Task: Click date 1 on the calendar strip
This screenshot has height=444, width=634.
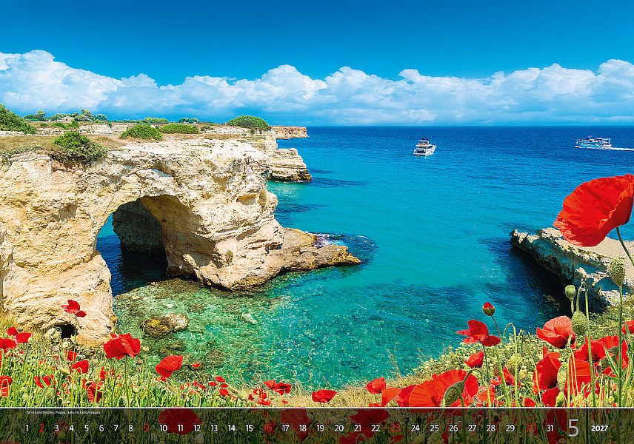Action: tap(27, 428)
